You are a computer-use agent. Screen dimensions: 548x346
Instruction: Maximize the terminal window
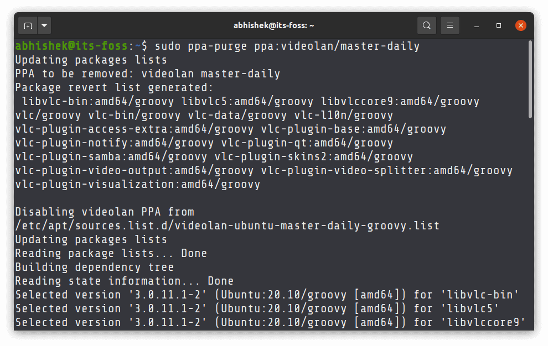click(499, 25)
